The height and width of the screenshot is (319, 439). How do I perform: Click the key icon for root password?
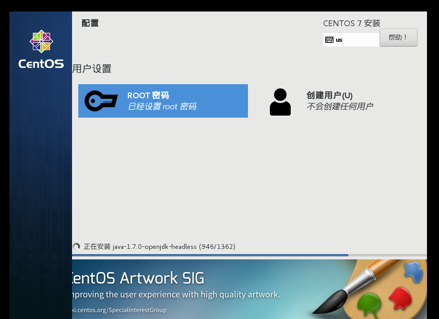coord(101,101)
